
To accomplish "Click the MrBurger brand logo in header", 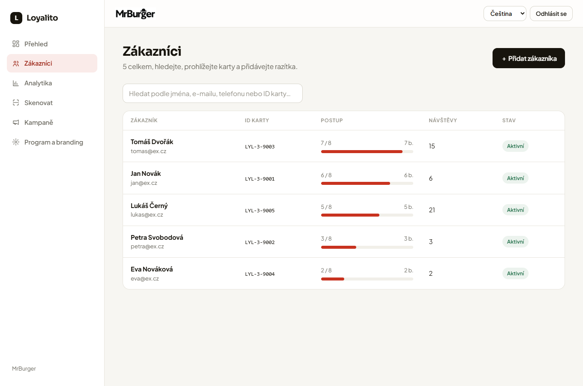I will tap(135, 14).
